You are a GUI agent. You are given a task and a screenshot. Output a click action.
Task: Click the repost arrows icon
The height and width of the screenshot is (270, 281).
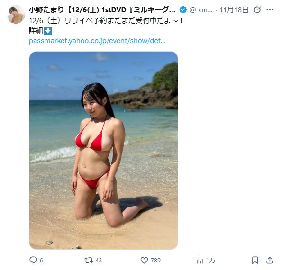point(89,260)
